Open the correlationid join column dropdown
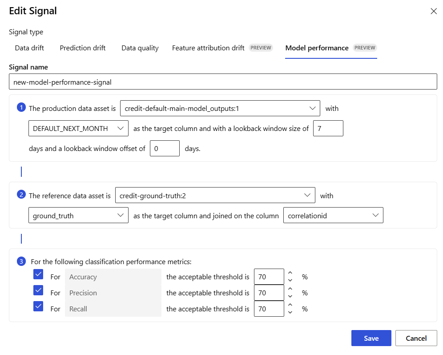Image resolution: width=443 pixels, height=355 pixels. coord(333,216)
